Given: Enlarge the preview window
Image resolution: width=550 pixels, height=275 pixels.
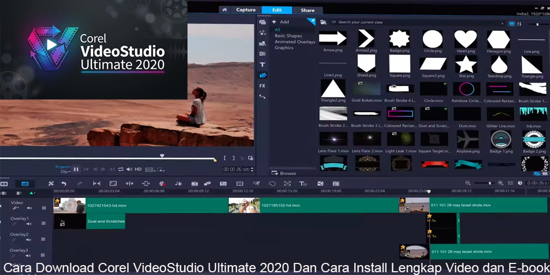Looking at the screenshot, I should tap(250, 158).
